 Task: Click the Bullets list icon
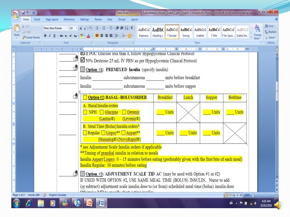coord(97,28)
